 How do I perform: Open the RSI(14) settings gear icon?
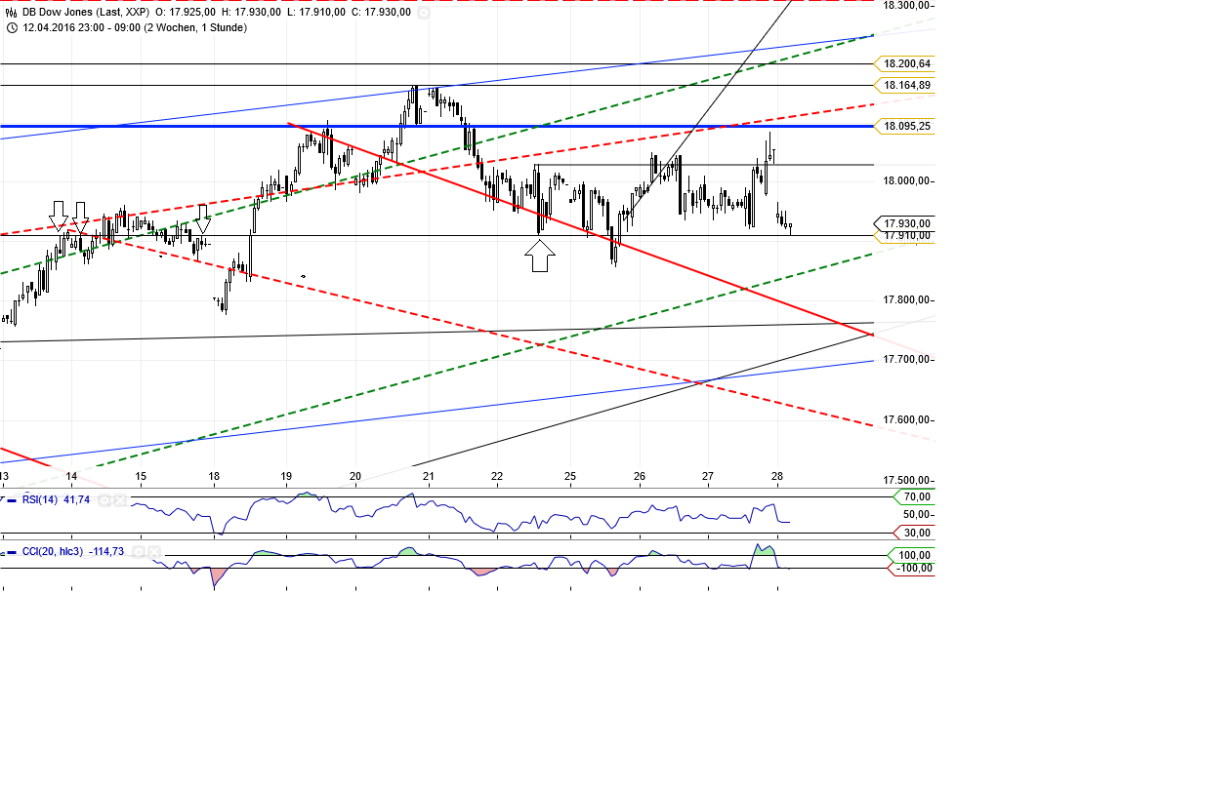coord(104,499)
